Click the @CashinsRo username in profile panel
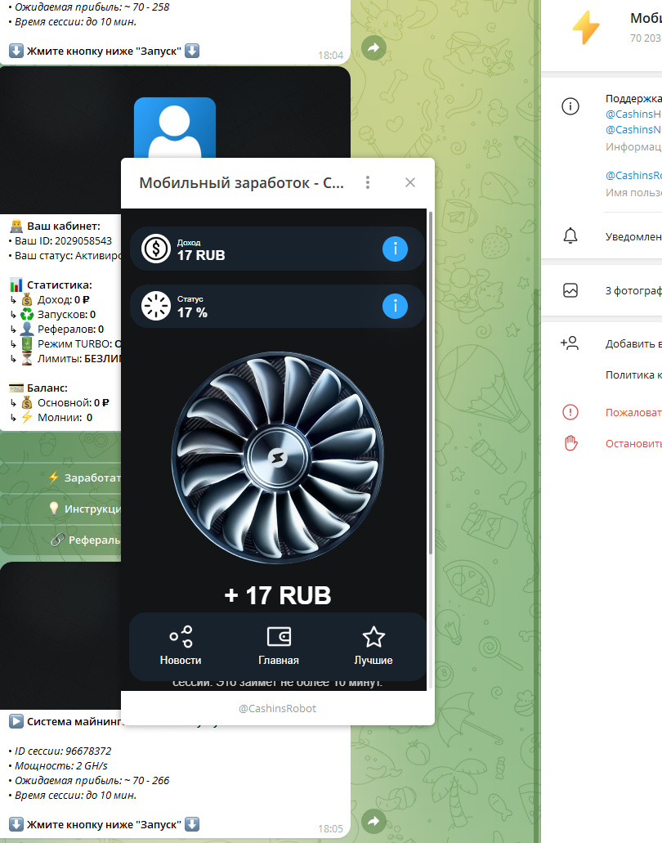Viewport: 662px width, 843px height. (633, 175)
